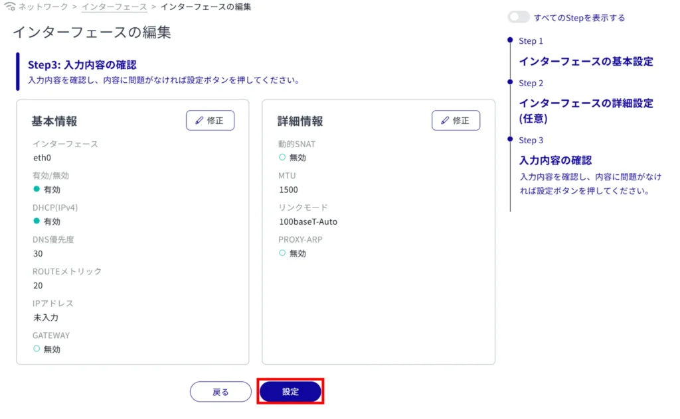The image size is (680, 419).
Task: Click the Step 2 timeline dot
Action: pyautogui.click(x=510, y=82)
